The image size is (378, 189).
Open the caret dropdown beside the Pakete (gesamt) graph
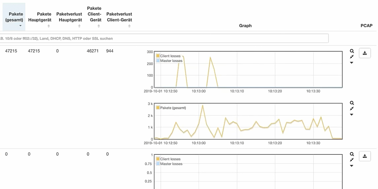352,115
